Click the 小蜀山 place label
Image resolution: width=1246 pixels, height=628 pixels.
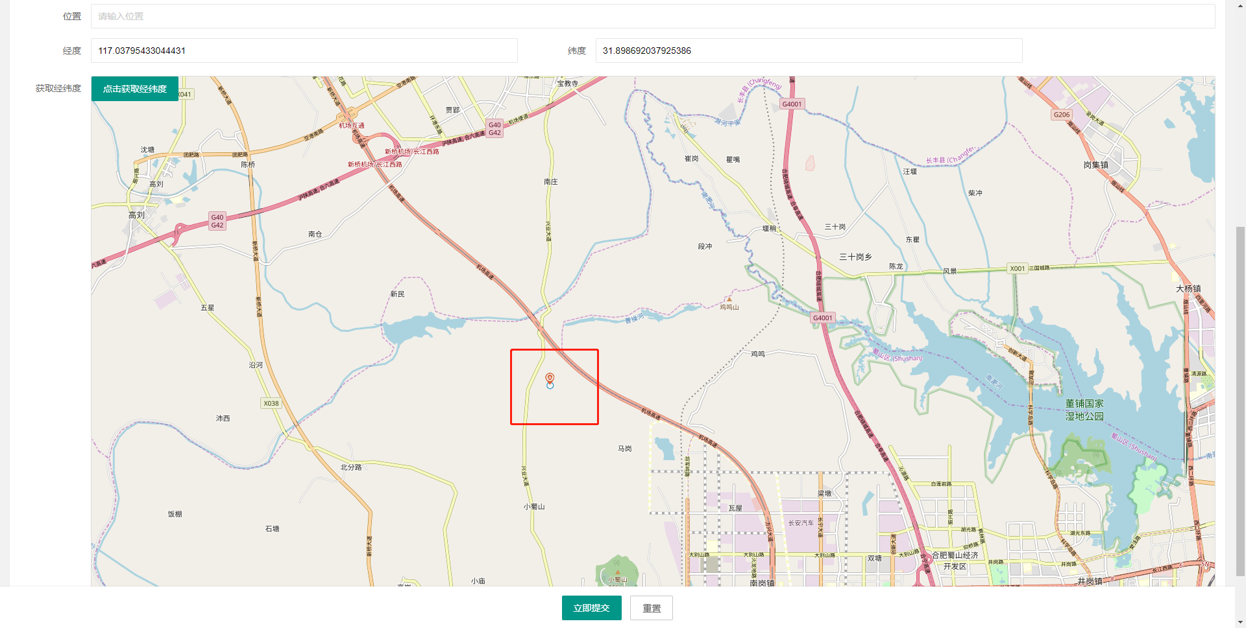click(534, 507)
